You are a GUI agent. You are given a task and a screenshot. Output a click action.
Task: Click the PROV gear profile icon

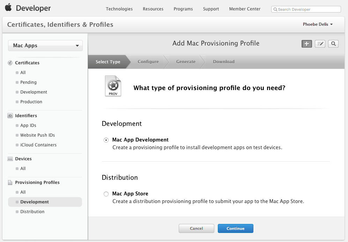click(x=113, y=85)
